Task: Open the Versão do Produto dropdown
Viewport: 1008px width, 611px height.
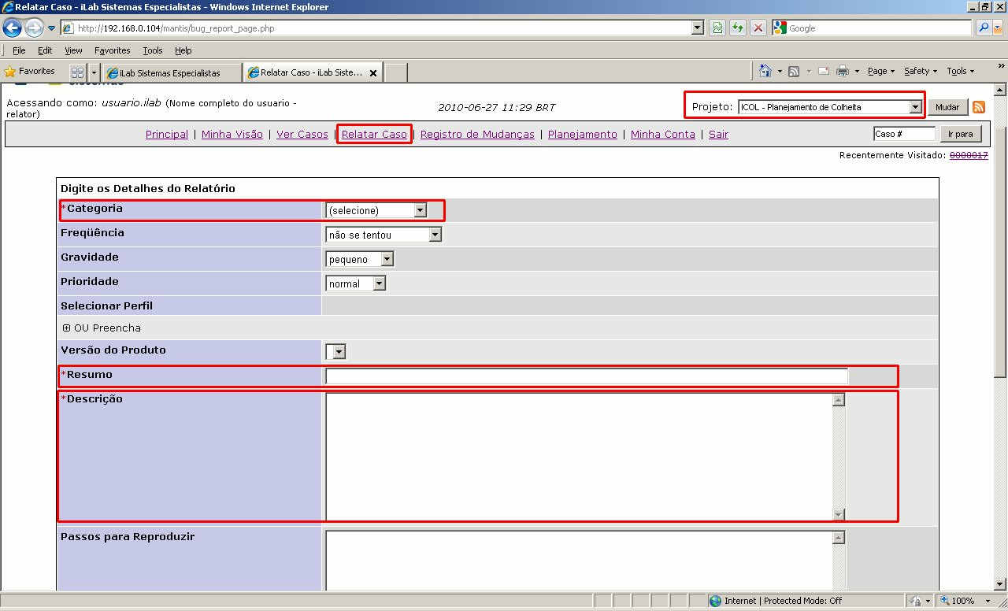Action: (335, 352)
